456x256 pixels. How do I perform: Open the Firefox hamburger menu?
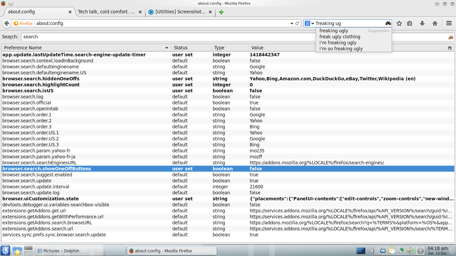[x=449, y=23]
